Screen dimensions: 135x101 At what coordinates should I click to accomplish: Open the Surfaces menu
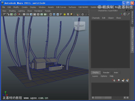[72, 7]
